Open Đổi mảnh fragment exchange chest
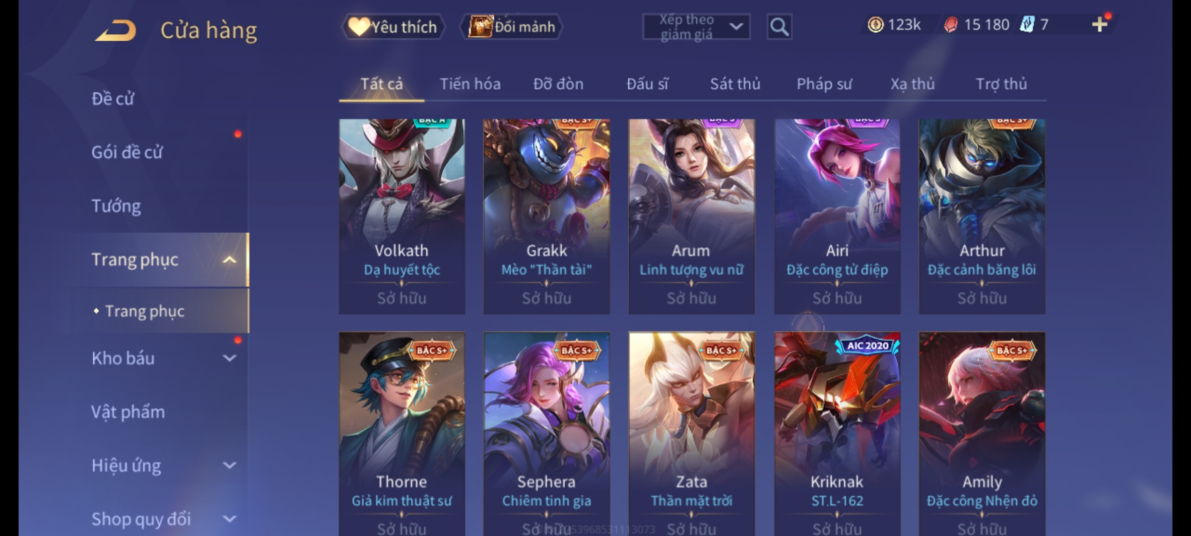Viewport: 1191px width, 536px height. (512, 27)
